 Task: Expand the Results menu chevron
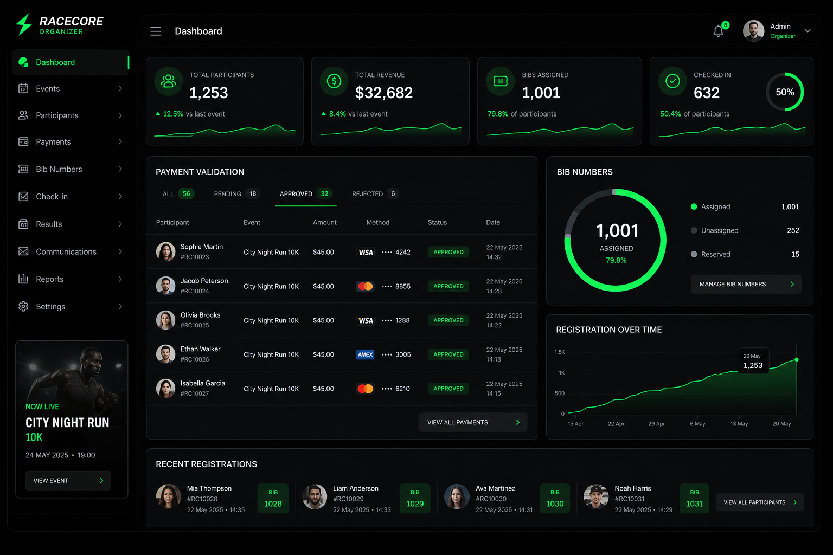tap(120, 224)
